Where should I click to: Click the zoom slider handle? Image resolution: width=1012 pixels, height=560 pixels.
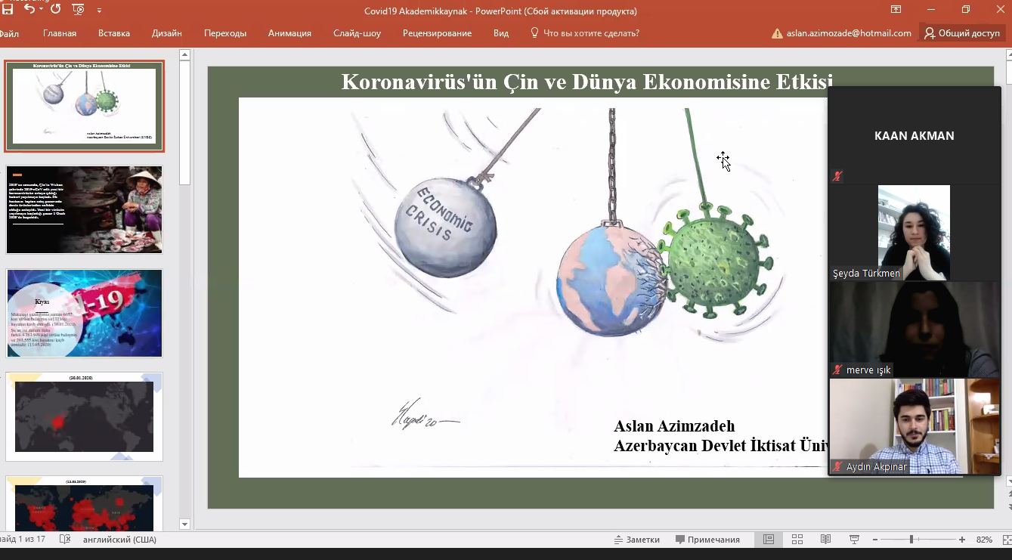[x=911, y=540]
